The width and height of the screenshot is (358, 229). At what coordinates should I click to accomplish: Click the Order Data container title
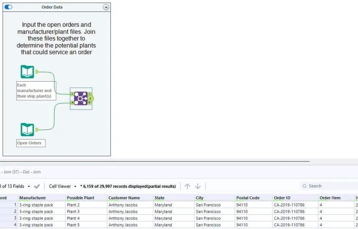[52, 7]
